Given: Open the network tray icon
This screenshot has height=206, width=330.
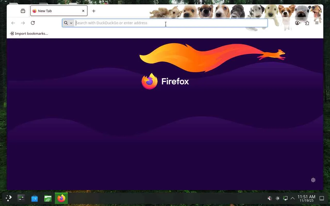Looking at the screenshot, I should pyautogui.click(x=285, y=198).
